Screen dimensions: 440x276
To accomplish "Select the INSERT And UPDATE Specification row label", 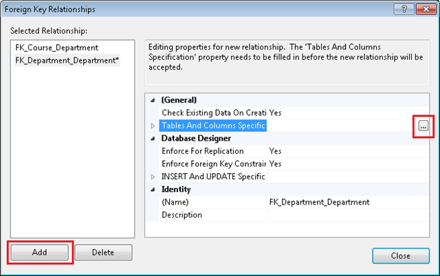I will click(x=212, y=176).
